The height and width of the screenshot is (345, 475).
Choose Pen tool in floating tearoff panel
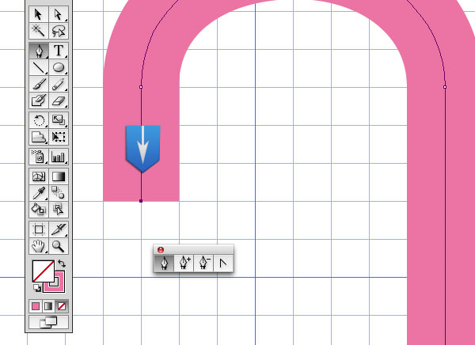(x=164, y=263)
